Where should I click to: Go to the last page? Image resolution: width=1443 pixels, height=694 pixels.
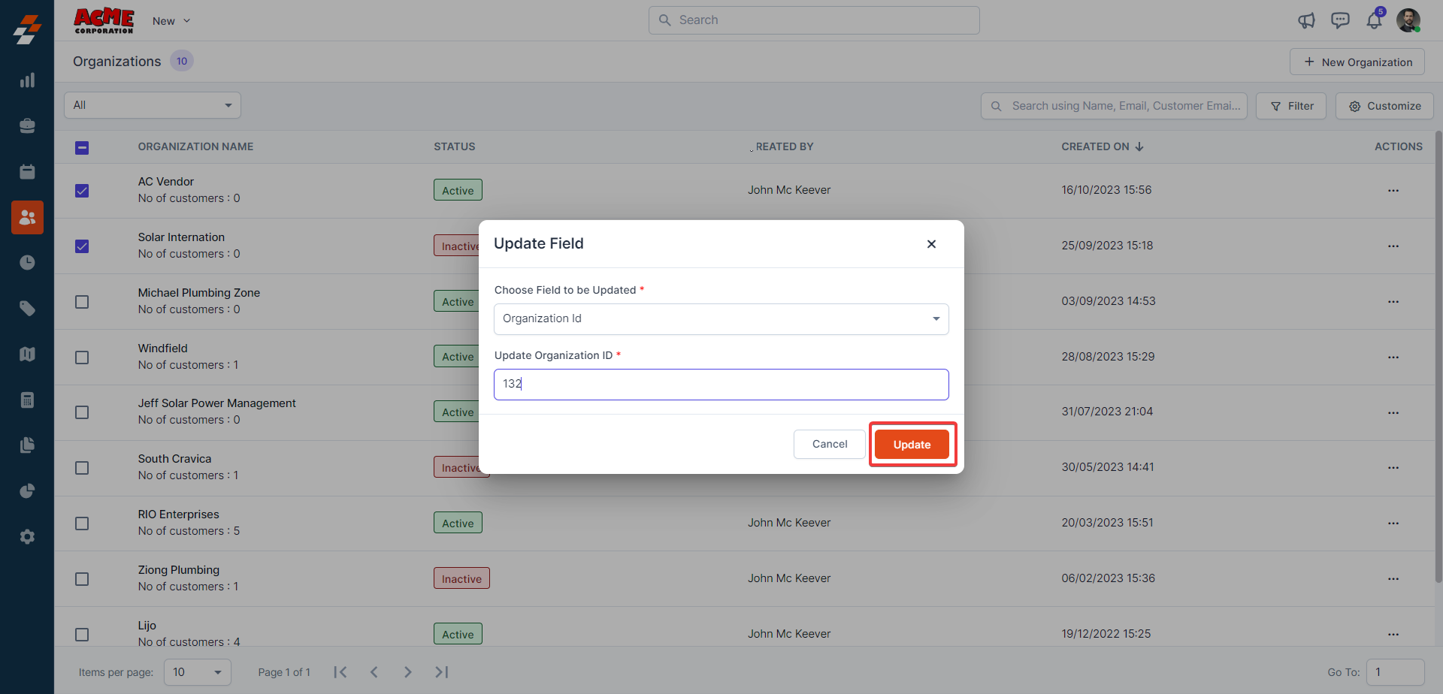442,672
